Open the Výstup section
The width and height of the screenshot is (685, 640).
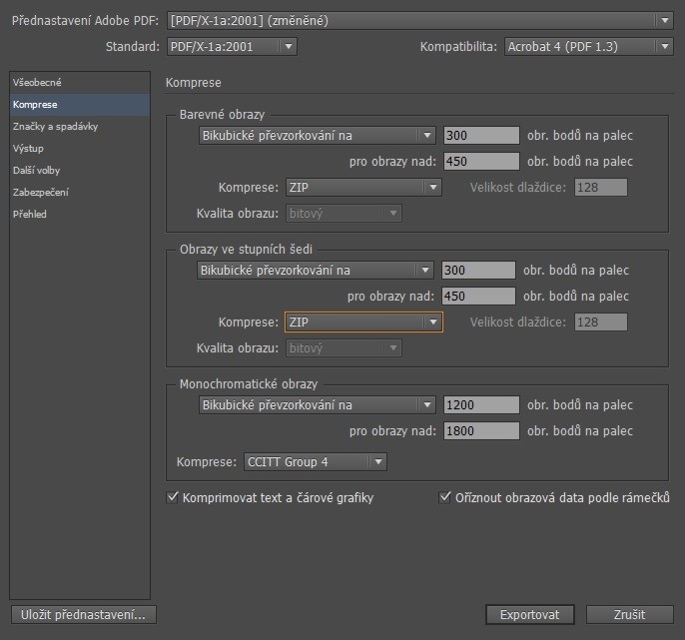80,148
